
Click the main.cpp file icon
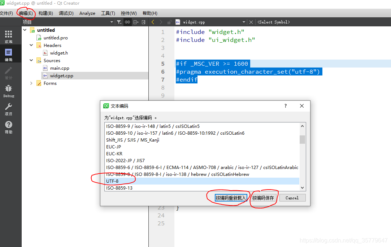pyautogui.click(x=45, y=68)
